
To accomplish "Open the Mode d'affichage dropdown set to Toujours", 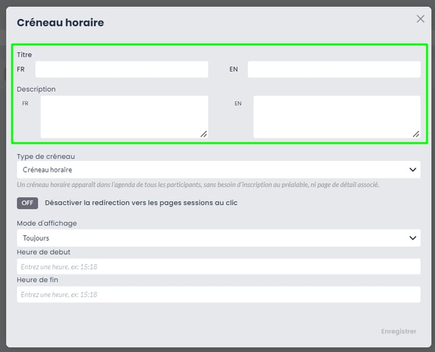I will click(x=219, y=238).
